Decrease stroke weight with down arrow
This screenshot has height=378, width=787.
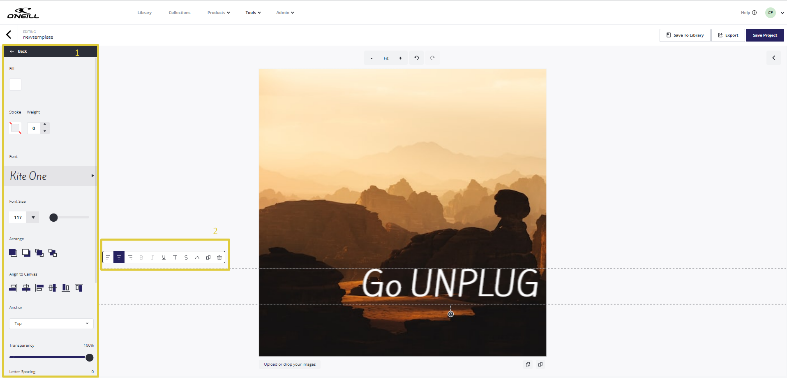(x=45, y=131)
